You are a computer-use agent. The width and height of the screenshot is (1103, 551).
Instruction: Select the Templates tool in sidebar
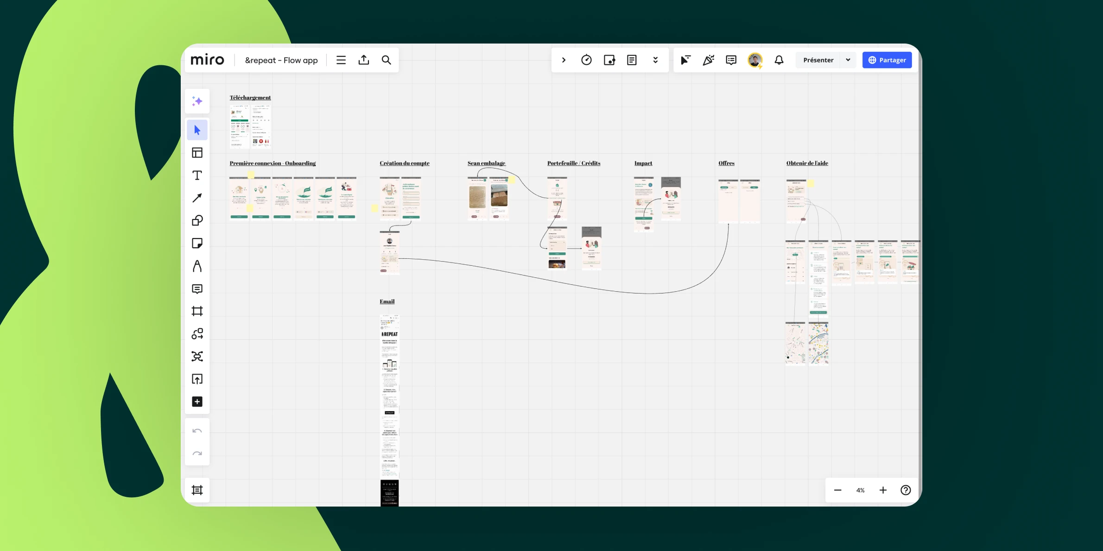197,153
